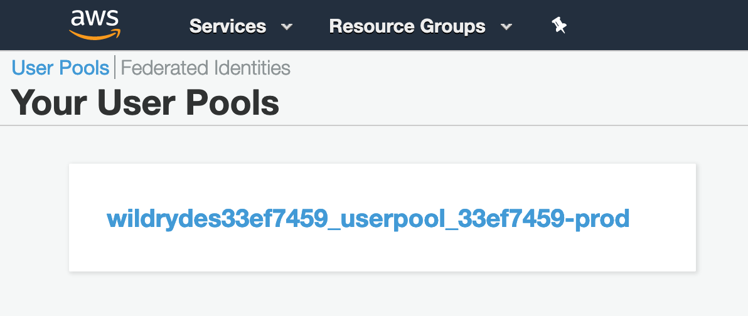Expand the Services dropdown arrow
Screen dimensions: 748x316
point(287,27)
